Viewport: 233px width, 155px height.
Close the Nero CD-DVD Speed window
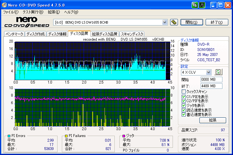(x=228, y=5)
